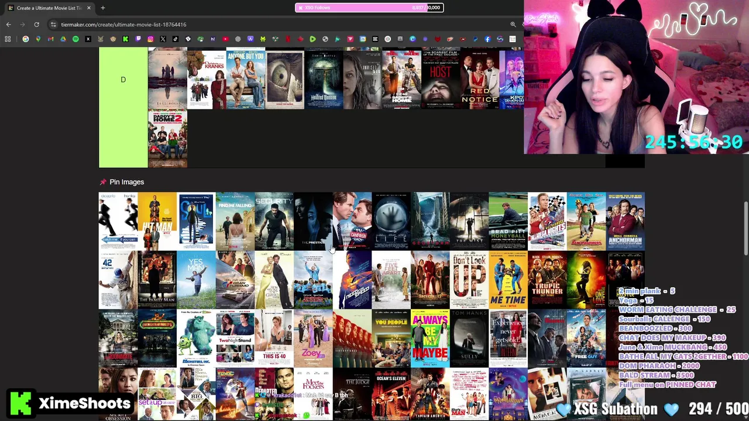Image resolution: width=749 pixels, height=421 pixels.
Task: Select the Geostorm poster
Action: click(430, 221)
